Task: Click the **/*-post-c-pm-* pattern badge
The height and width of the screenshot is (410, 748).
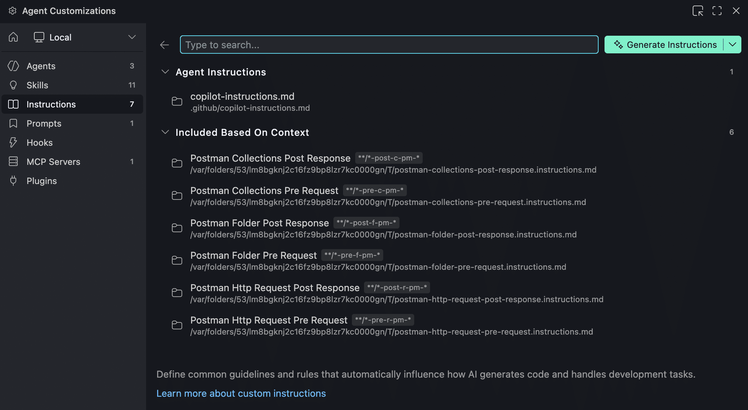Action: (389, 158)
